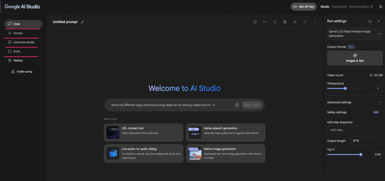Click the Run button
Image resolution: width=385 pixels, height=181 pixels.
point(252,105)
